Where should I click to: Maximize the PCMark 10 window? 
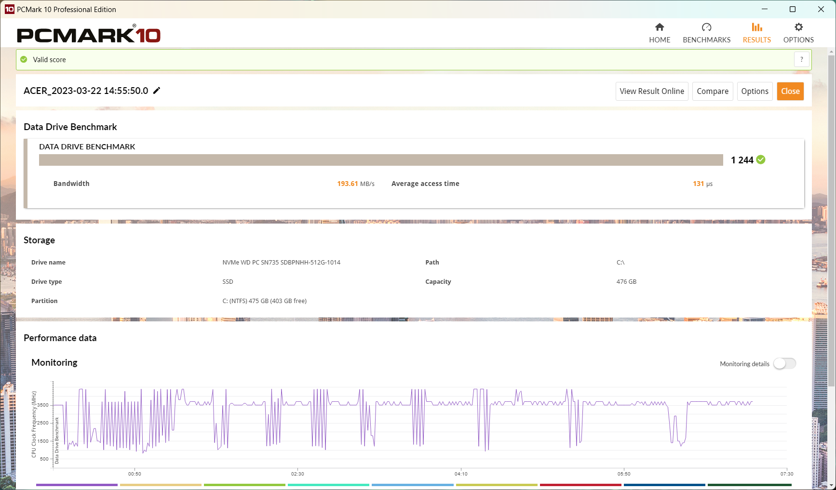(793, 9)
